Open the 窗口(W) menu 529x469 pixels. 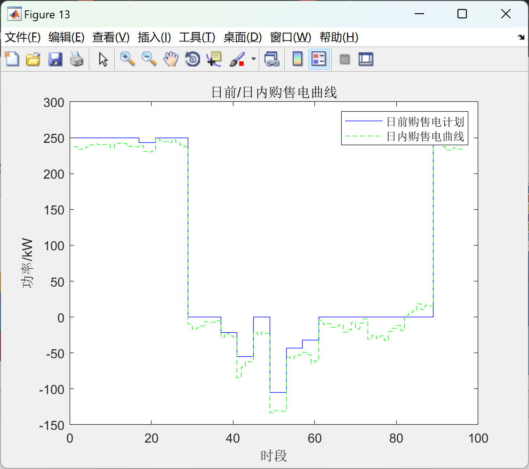[290, 37]
